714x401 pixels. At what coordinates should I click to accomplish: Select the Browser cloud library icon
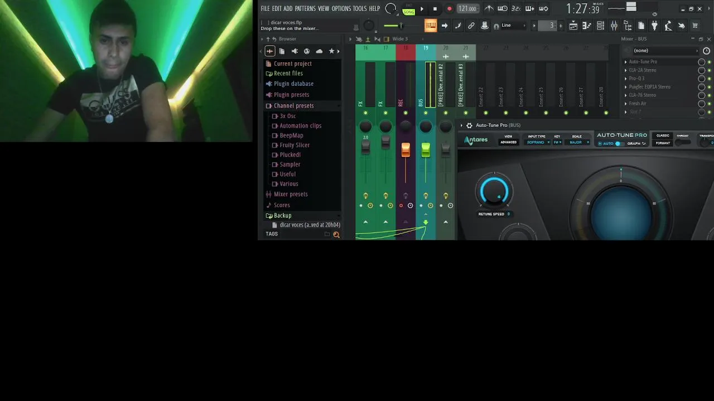coord(319,51)
